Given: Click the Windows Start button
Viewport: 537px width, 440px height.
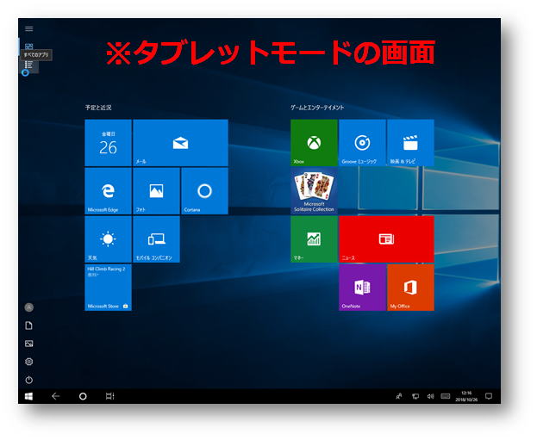Looking at the screenshot, I should [x=28, y=396].
